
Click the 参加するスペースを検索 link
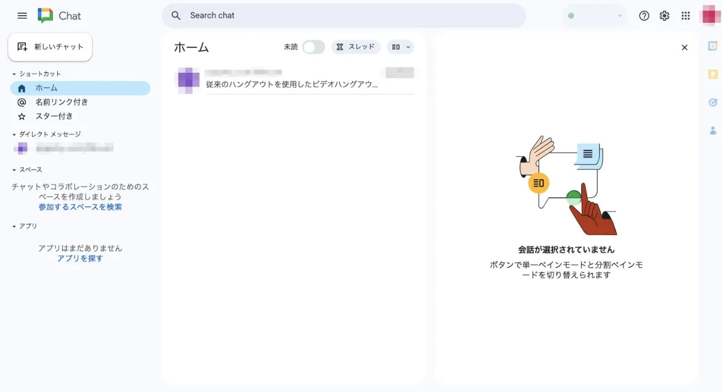click(x=80, y=207)
